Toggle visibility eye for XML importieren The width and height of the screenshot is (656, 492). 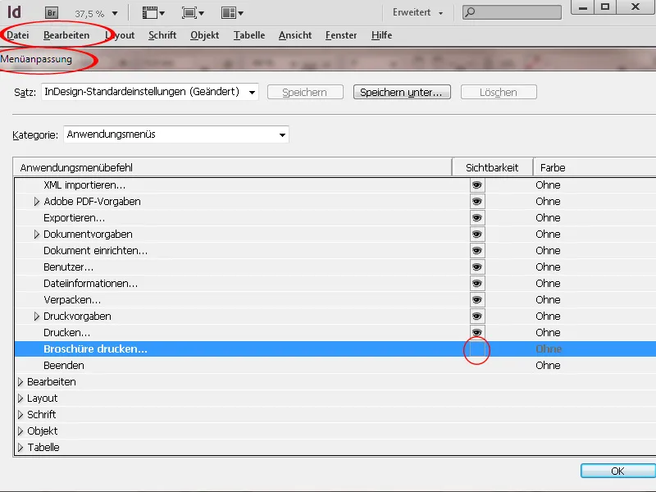[x=477, y=185]
